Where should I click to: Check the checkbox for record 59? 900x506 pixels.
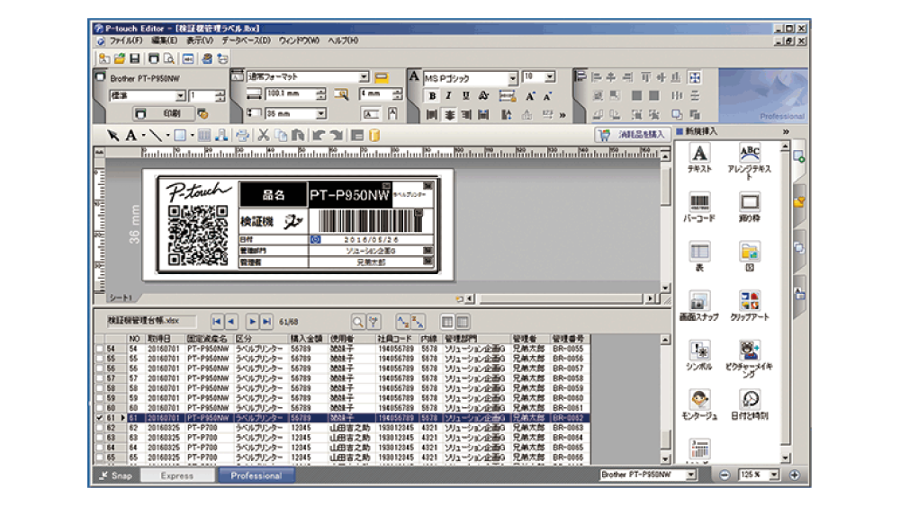click(x=100, y=397)
